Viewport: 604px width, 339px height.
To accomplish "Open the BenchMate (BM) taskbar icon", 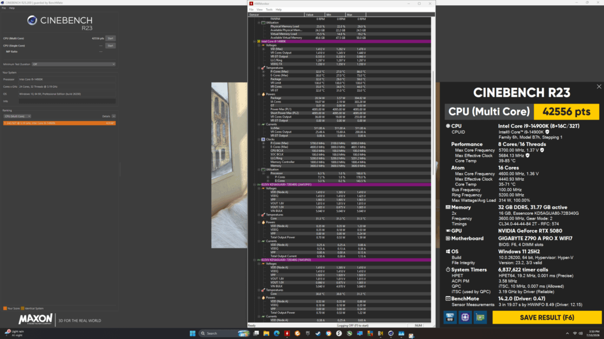I will click(x=380, y=333).
